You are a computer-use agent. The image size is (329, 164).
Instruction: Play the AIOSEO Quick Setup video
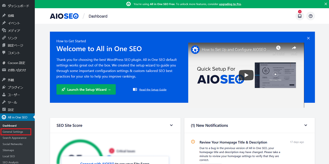point(246,75)
